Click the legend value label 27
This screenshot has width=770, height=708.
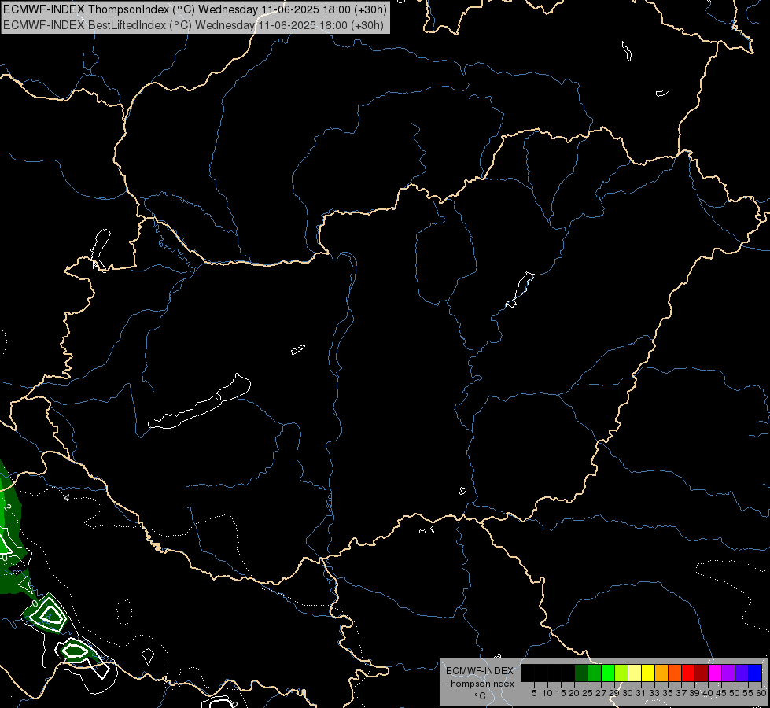coord(601,693)
